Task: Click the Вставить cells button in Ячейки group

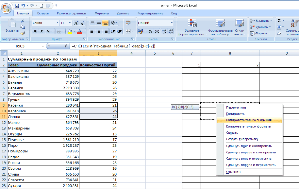Action: [x=261, y=21]
